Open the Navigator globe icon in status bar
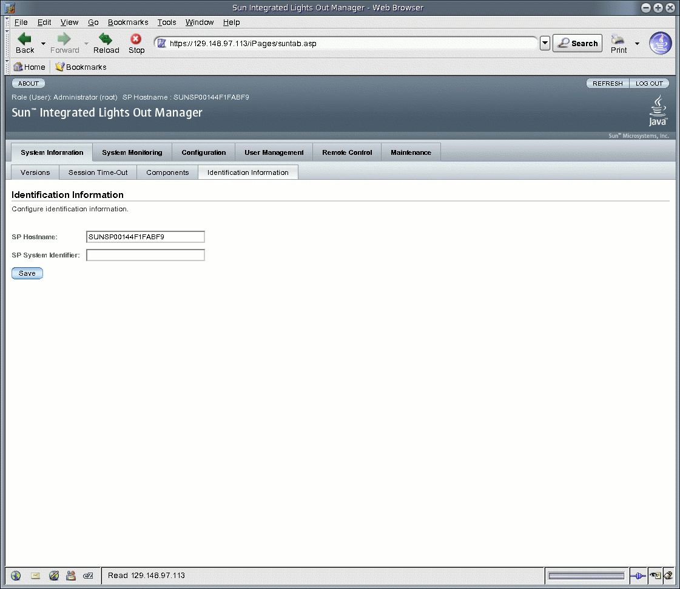This screenshot has height=589, width=680. [16, 576]
